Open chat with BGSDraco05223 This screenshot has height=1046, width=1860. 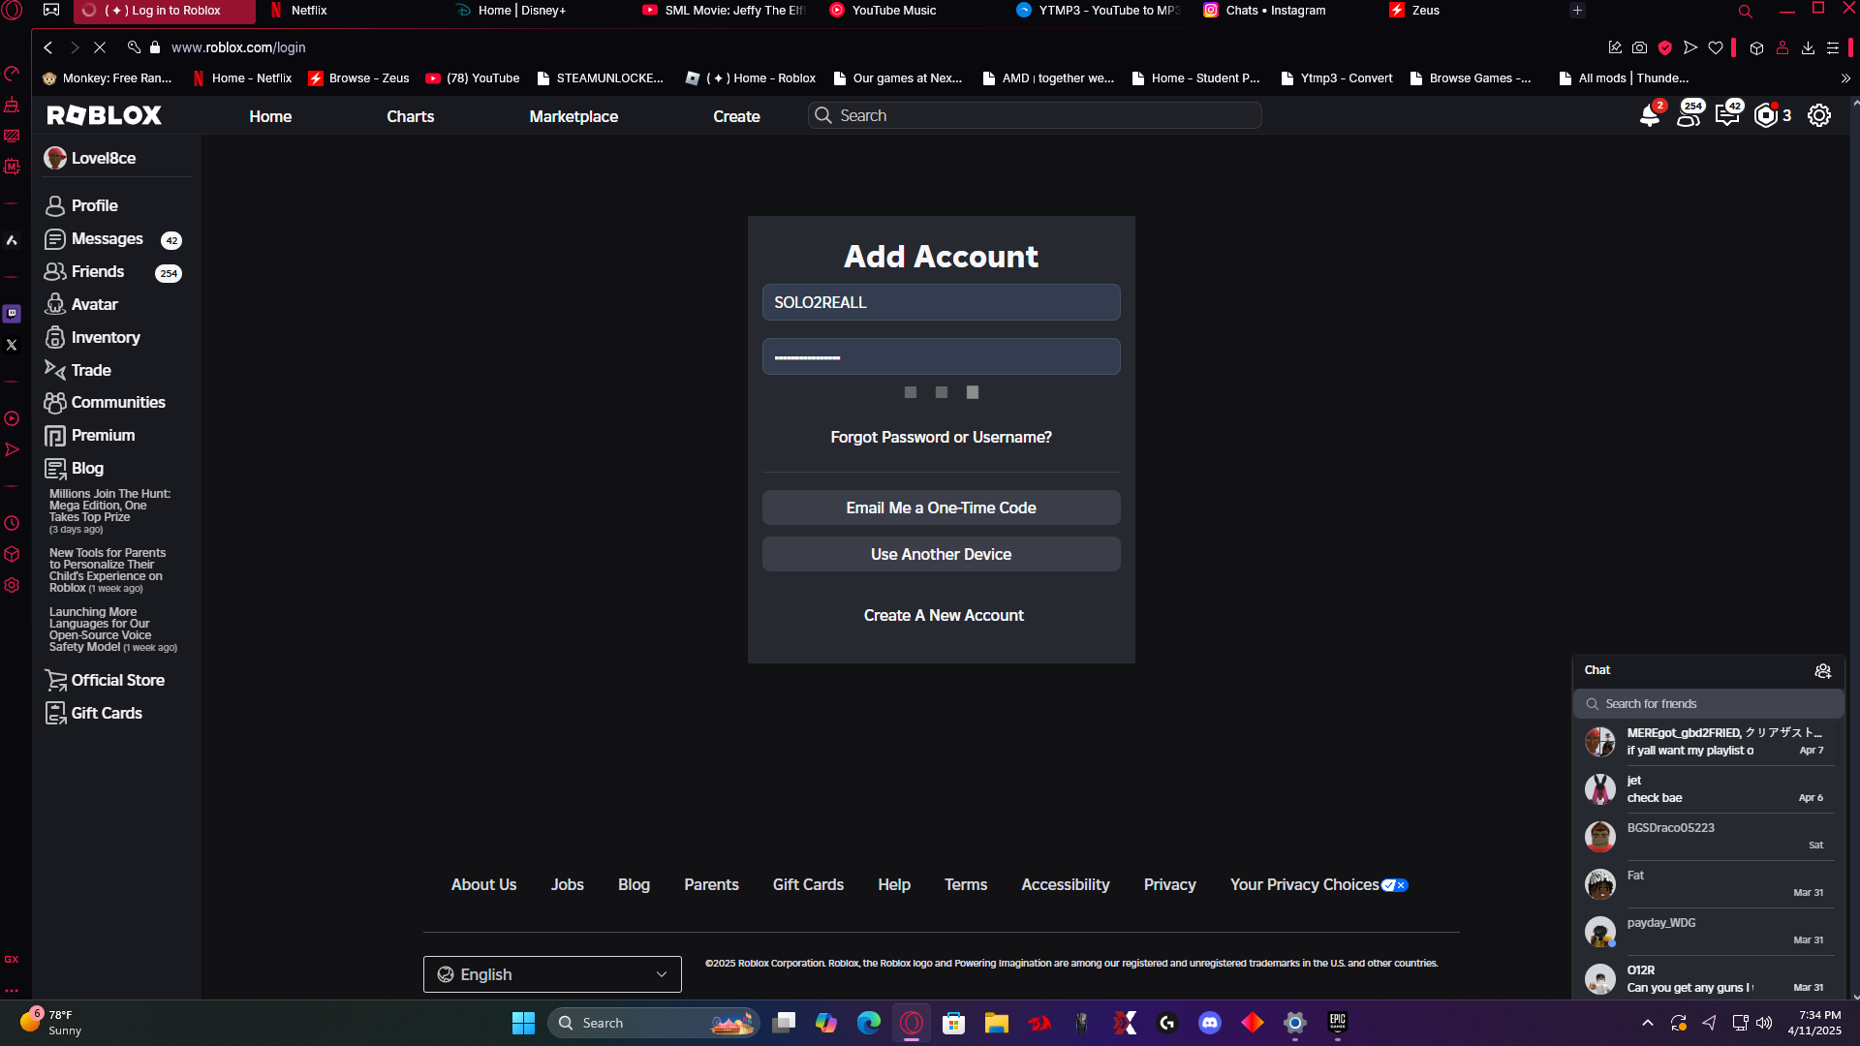[x=1709, y=836]
